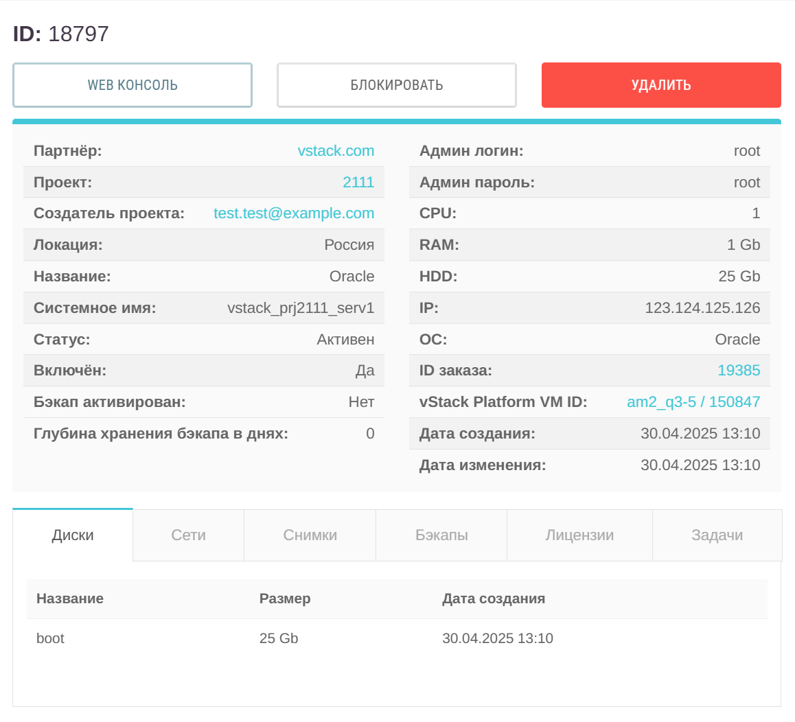795x722 pixels.
Task: Click the boot disk row
Action: (50, 638)
